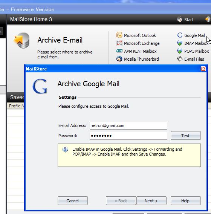Click the 'Freeware Version' title text
This screenshot has height=214, width=211.
pyautogui.click(x=33, y=9)
